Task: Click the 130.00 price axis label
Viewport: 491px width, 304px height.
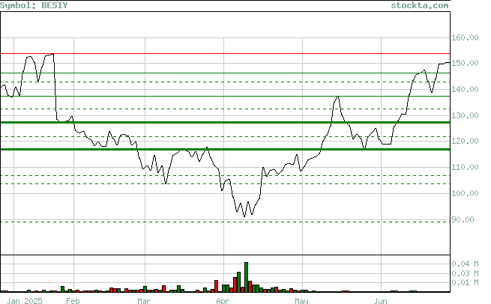Action: 465,115
